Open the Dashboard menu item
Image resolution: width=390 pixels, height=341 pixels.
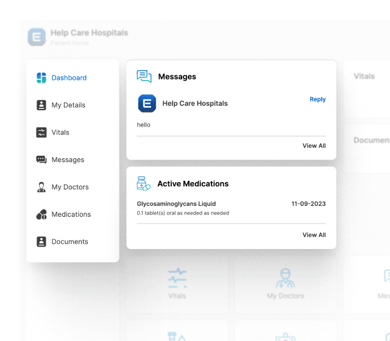(x=69, y=78)
